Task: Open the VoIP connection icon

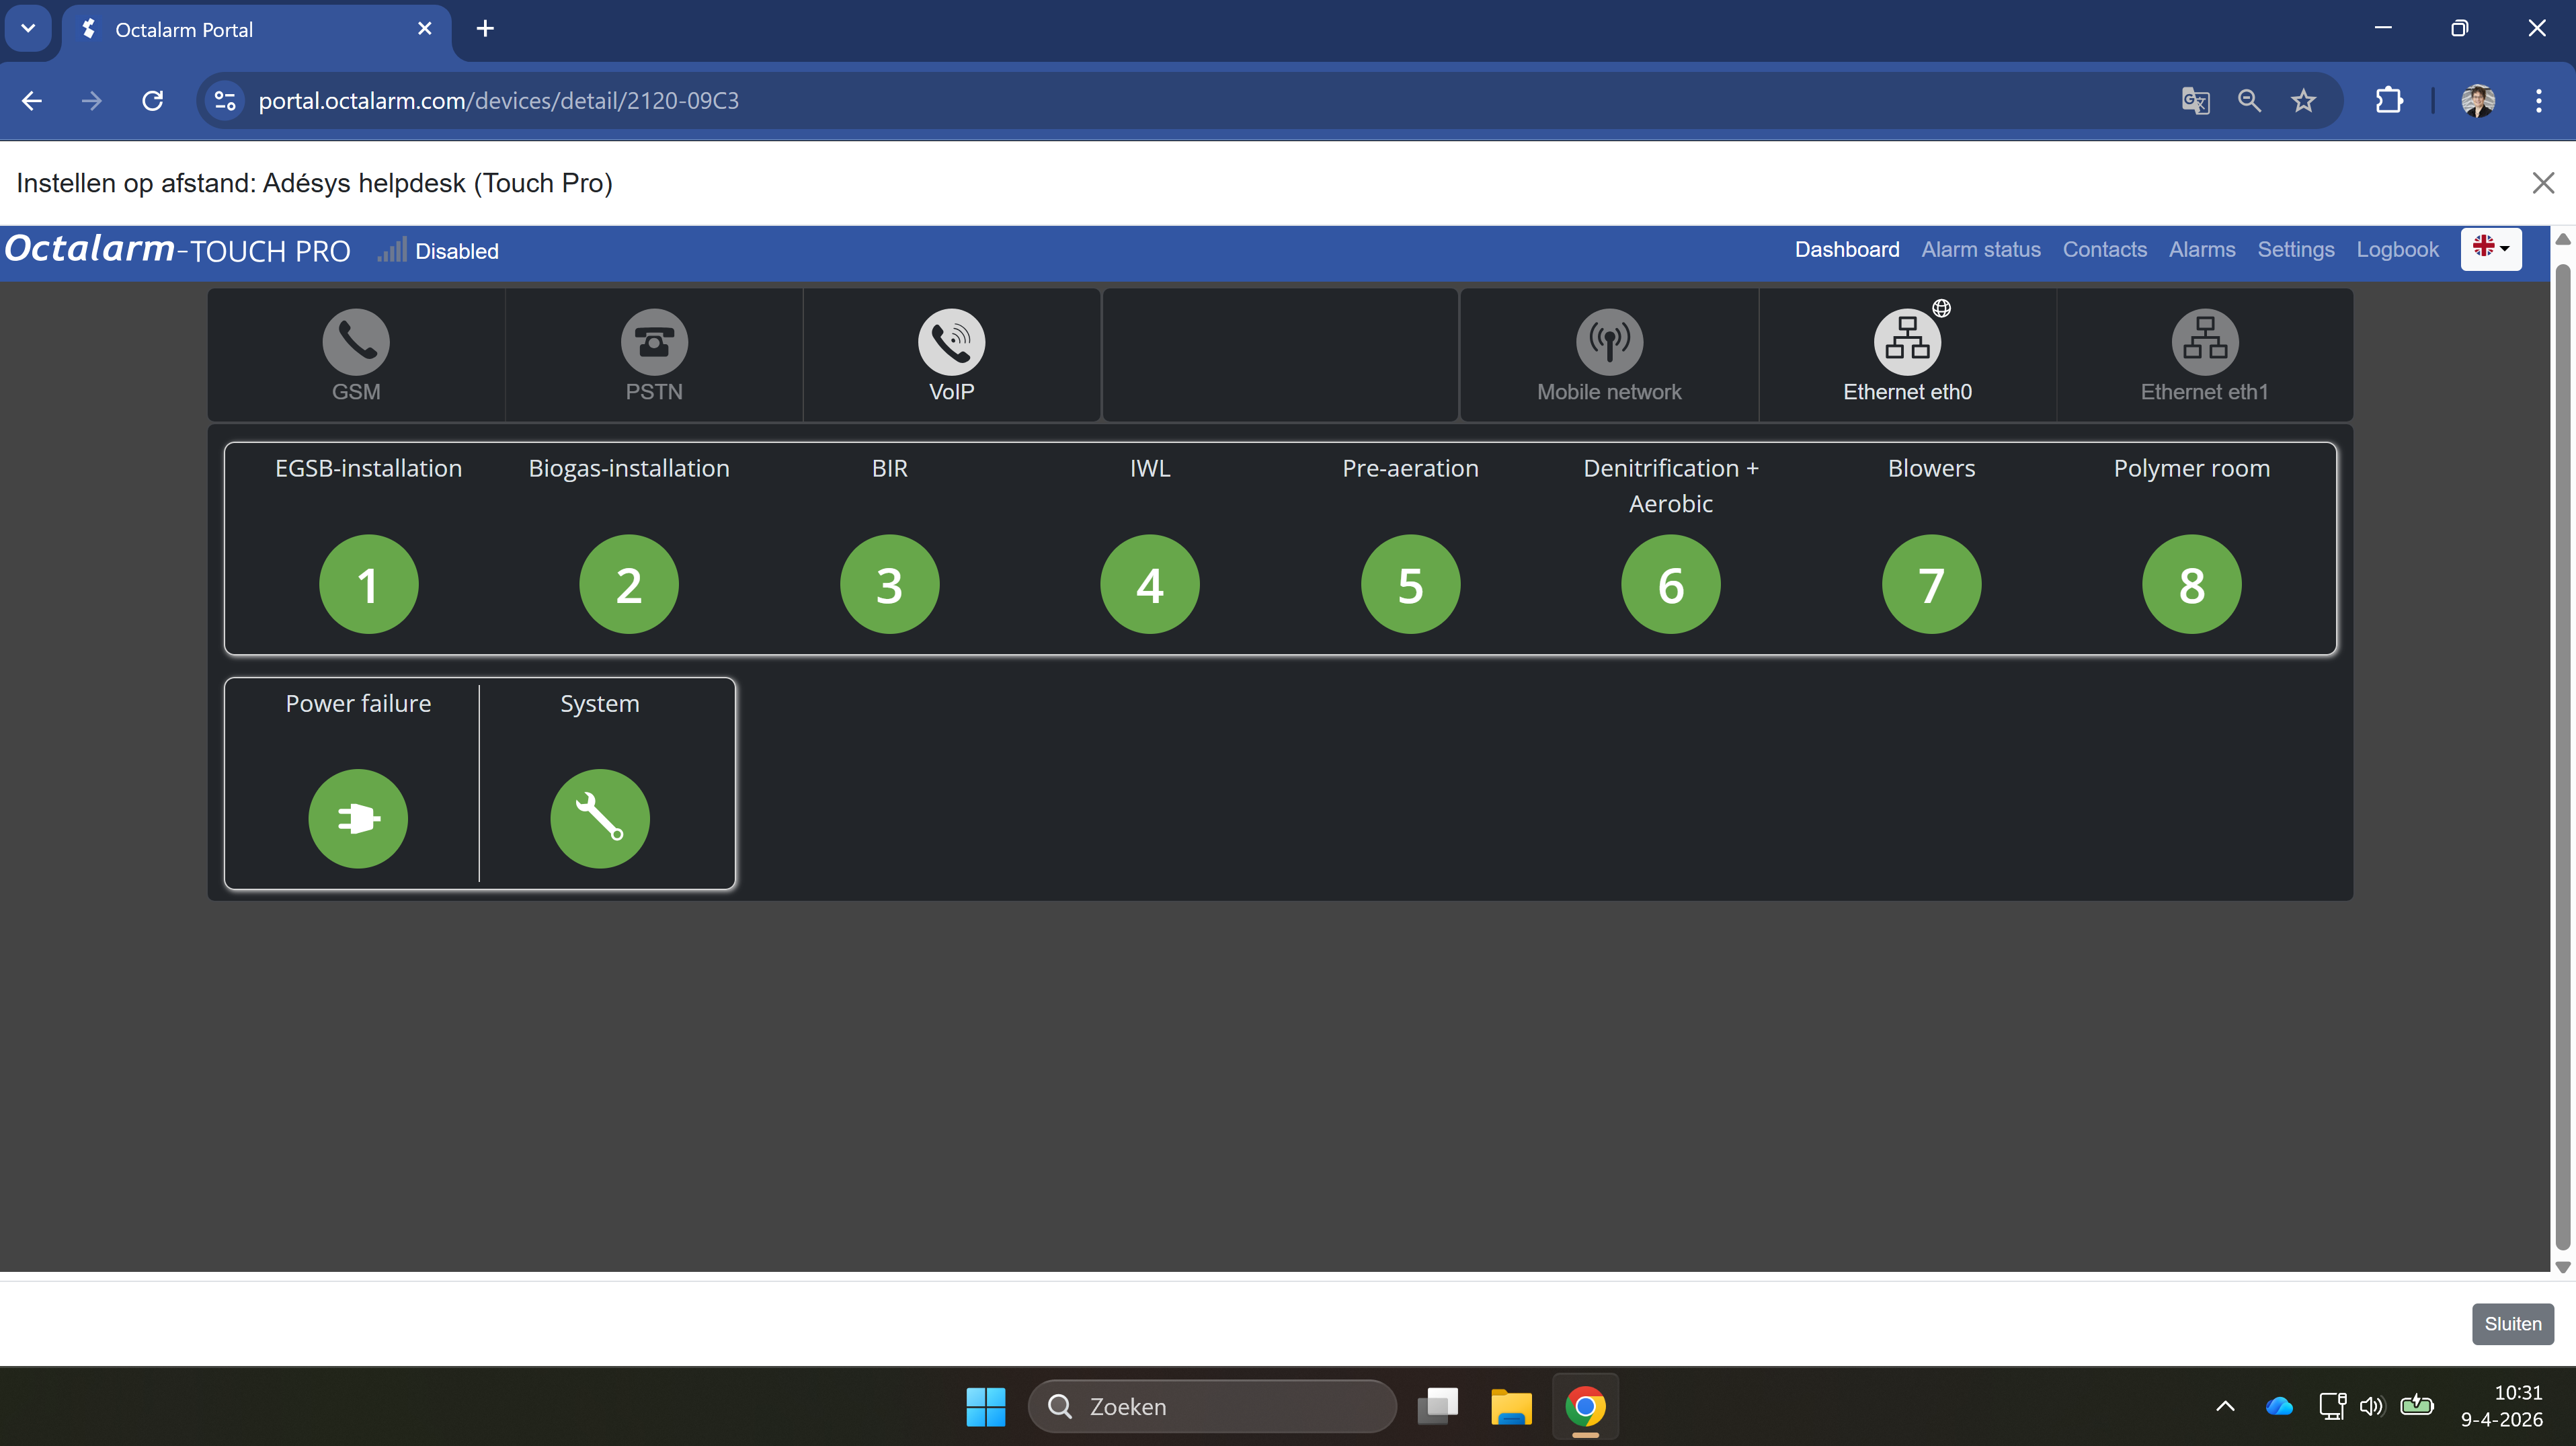Action: tap(951, 341)
